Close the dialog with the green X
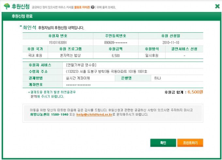The width and height of the screenshot is (222, 160). click(x=217, y=6)
